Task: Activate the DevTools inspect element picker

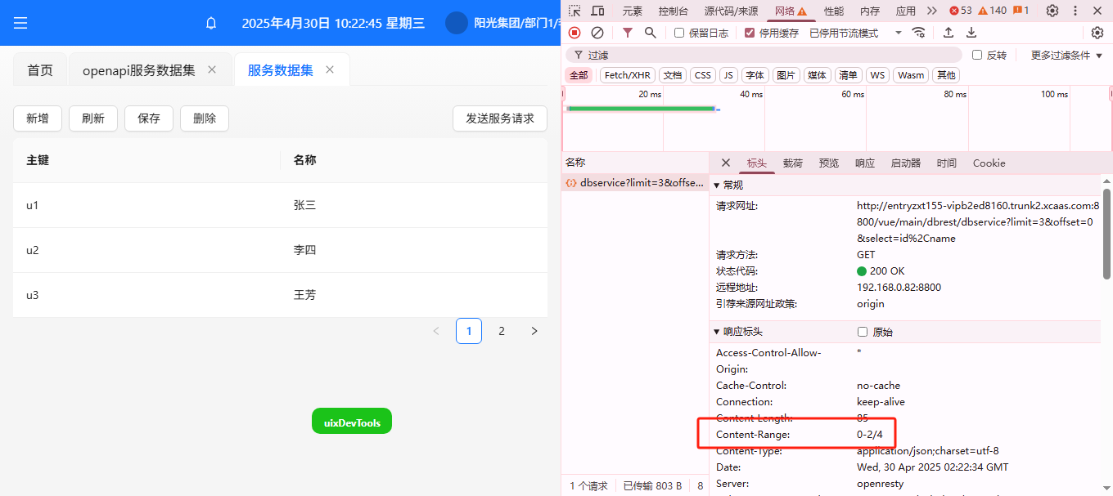Action: (x=575, y=11)
